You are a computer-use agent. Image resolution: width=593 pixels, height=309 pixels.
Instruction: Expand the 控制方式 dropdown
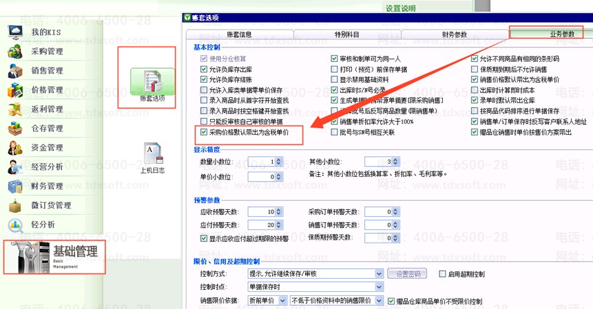pos(378,273)
